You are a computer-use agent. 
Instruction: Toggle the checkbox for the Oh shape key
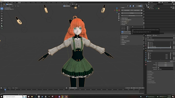pos(170,57)
